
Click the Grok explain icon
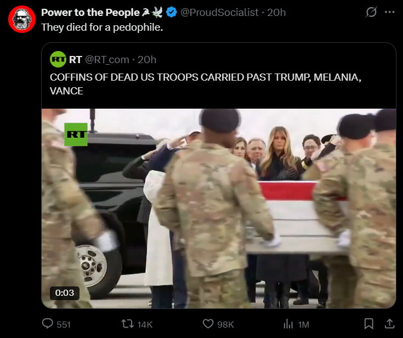(371, 12)
